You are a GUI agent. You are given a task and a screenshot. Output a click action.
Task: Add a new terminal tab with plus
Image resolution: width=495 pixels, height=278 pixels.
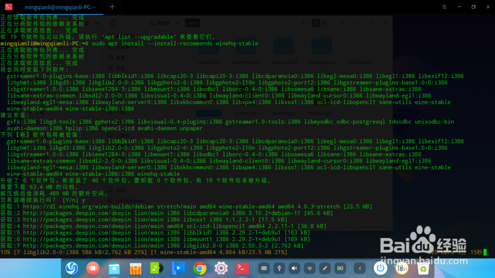(x=112, y=6)
